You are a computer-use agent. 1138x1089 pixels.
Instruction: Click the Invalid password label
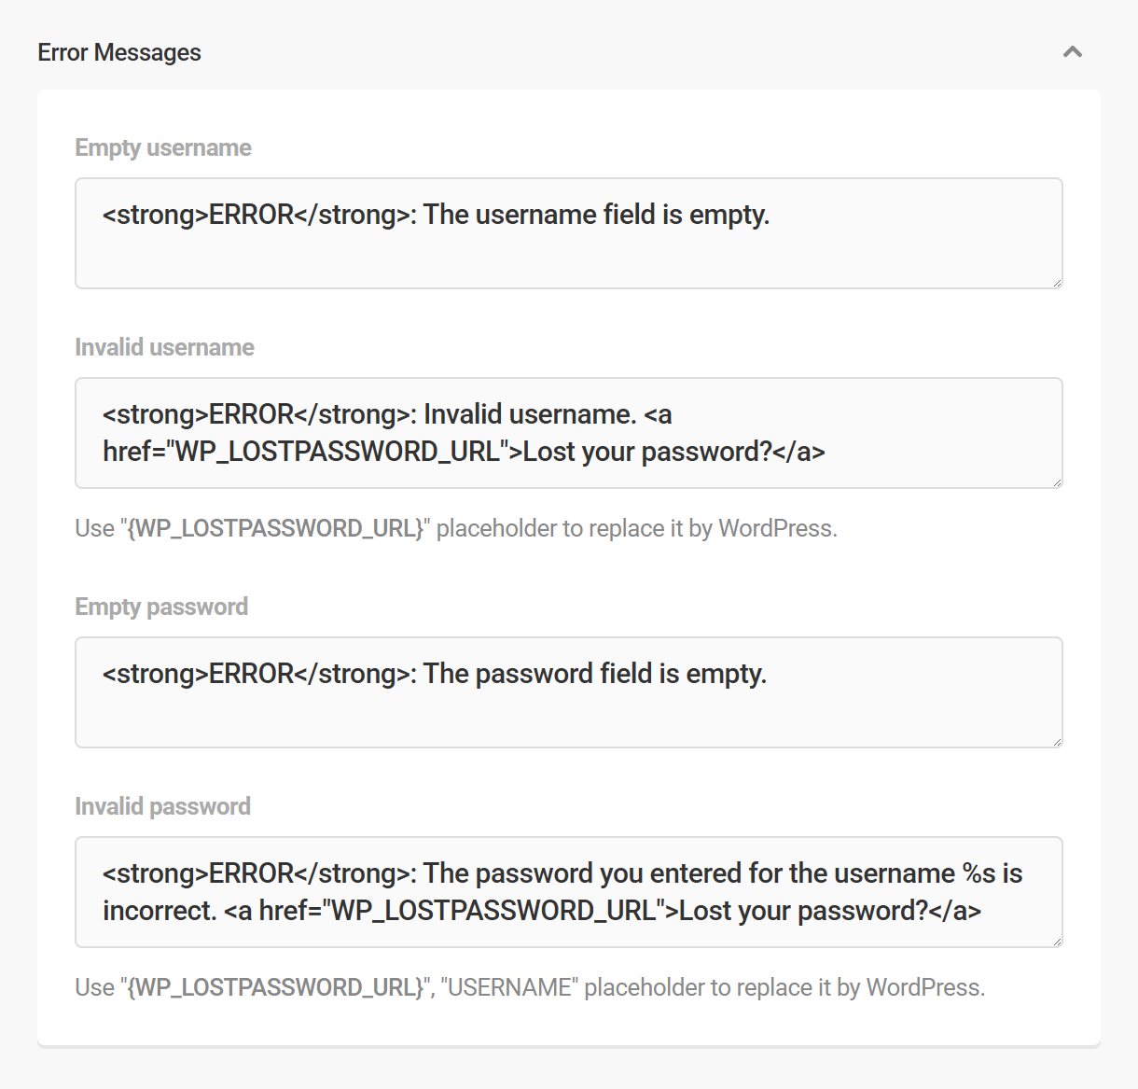point(162,805)
